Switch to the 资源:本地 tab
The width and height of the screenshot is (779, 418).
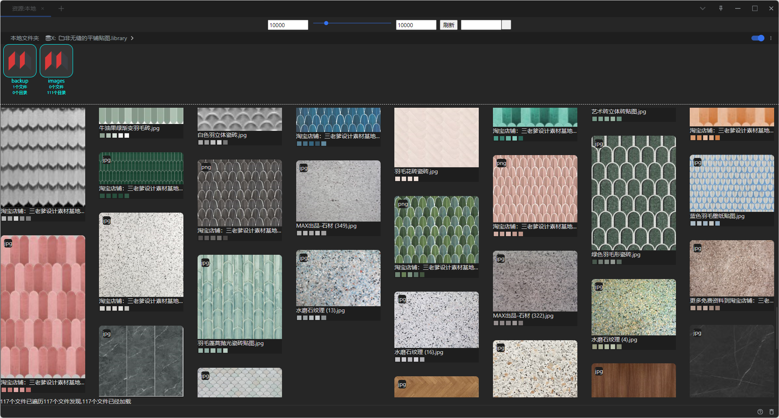(24, 9)
